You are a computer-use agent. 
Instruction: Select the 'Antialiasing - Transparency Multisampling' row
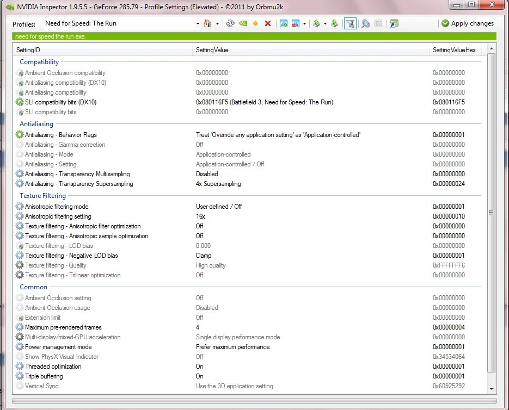(x=248, y=174)
